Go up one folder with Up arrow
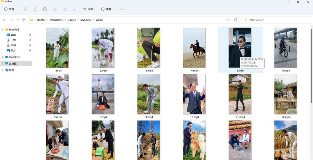 tap(24, 20)
